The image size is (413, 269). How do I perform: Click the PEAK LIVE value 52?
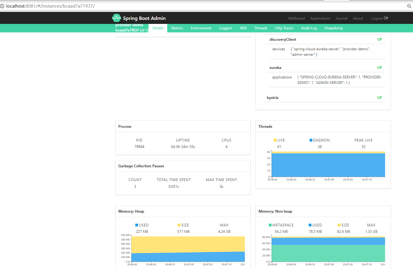pyautogui.click(x=364, y=147)
